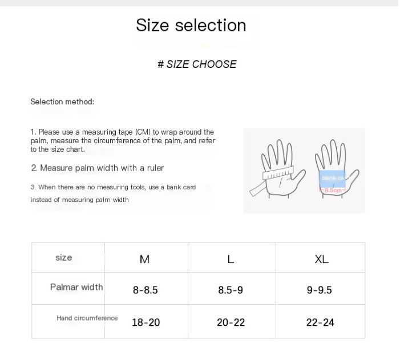Viewport: 400px width, 348px height.
Task: Select the XL size column header
Action: point(321,259)
